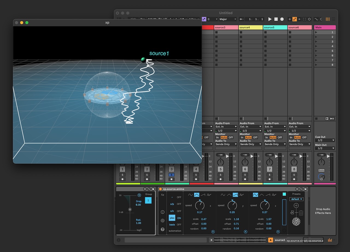Viewport: 350px width, 252px height.
Task: Click the Capture MIDI bracket icon
Action: 304,19
